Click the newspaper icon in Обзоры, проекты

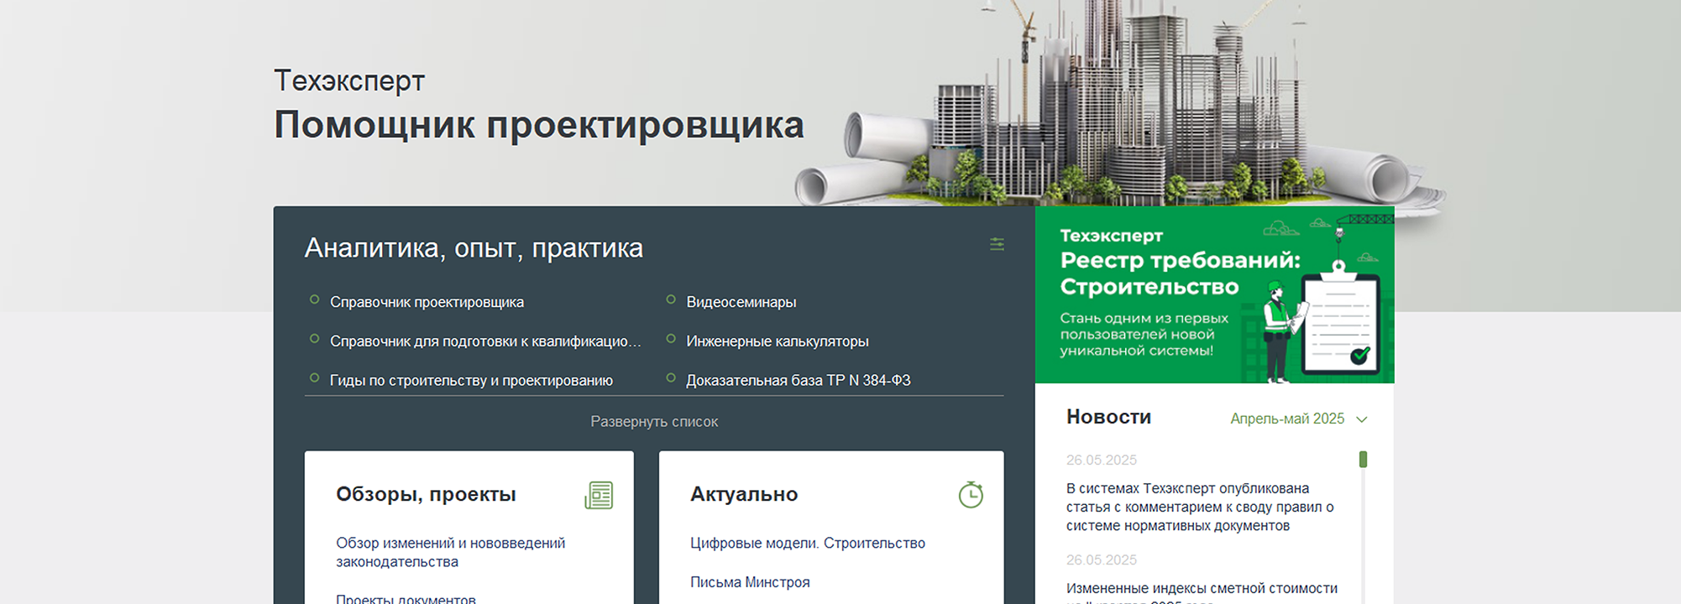coord(599,495)
